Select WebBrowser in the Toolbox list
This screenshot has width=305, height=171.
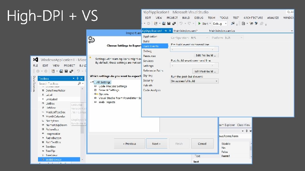(x=59, y=160)
